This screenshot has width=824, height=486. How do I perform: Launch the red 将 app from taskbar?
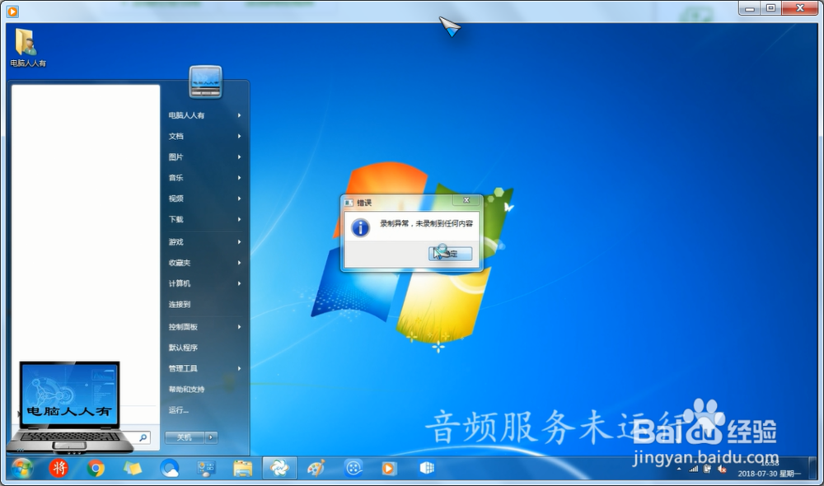click(x=59, y=468)
